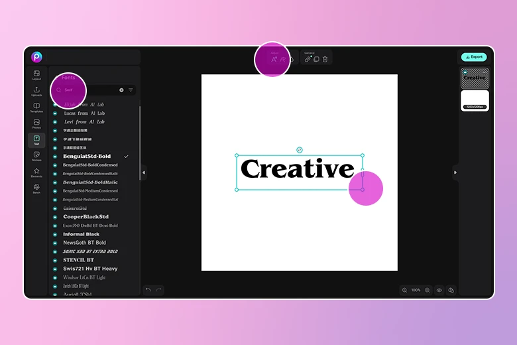Zoom in on the canvas
Viewport: 517px width, 345px height.
click(428, 290)
